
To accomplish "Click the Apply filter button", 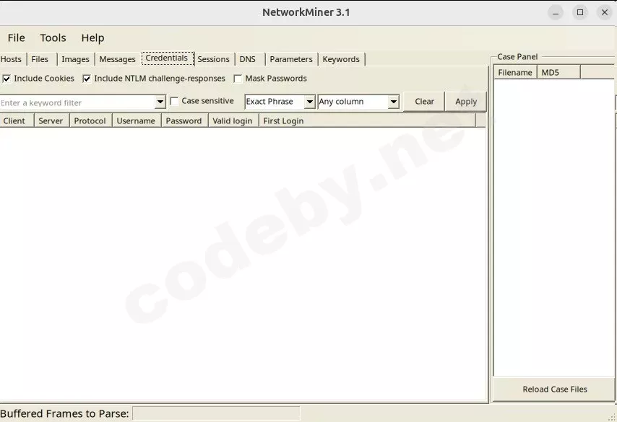I will (x=466, y=102).
